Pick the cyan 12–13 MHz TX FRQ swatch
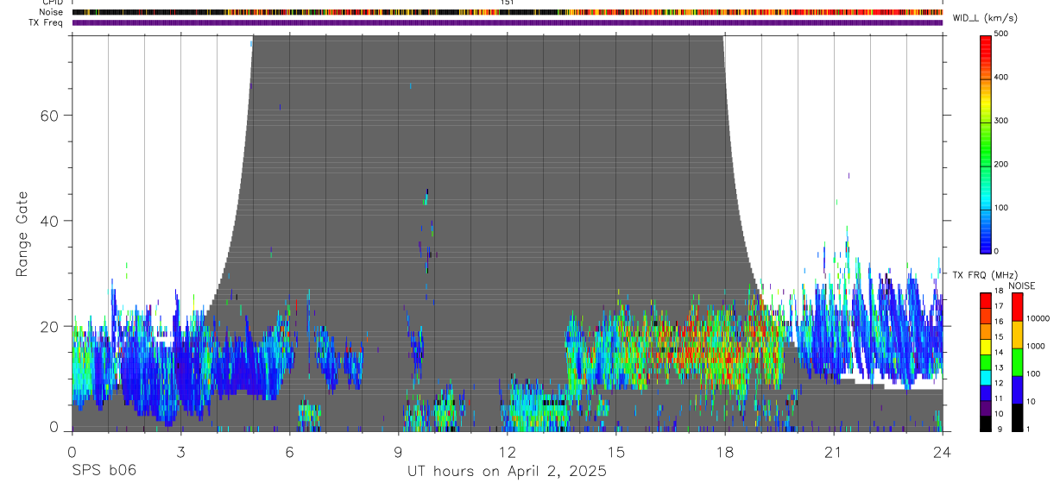Image resolution: width=1060 pixels, height=489 pixels. (x=986, y=378)
